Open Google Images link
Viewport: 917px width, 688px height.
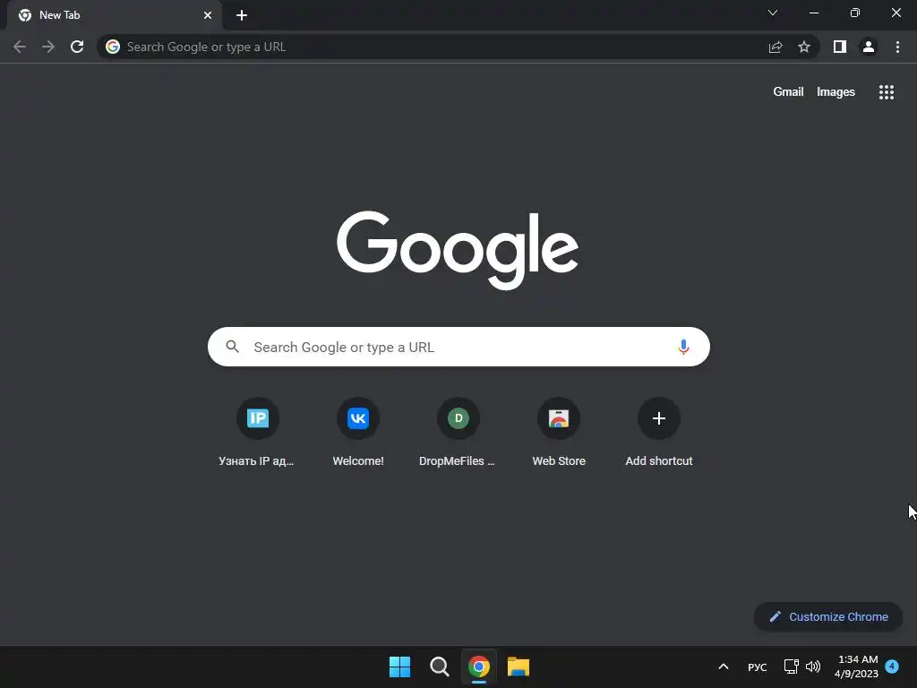(x=836, y=92)
